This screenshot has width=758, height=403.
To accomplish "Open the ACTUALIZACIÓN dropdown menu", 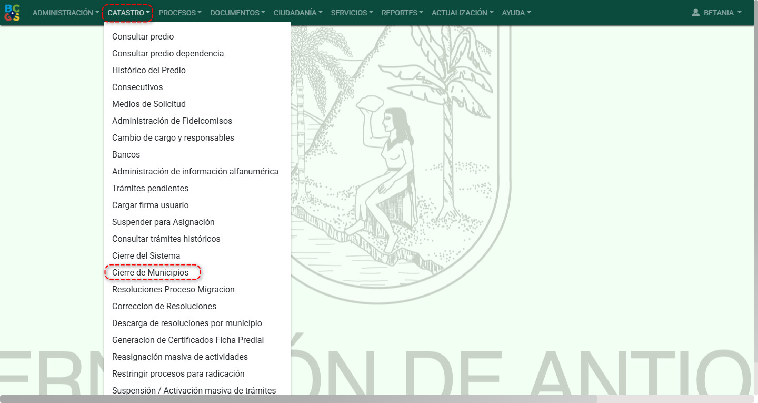I will [462, 13].
